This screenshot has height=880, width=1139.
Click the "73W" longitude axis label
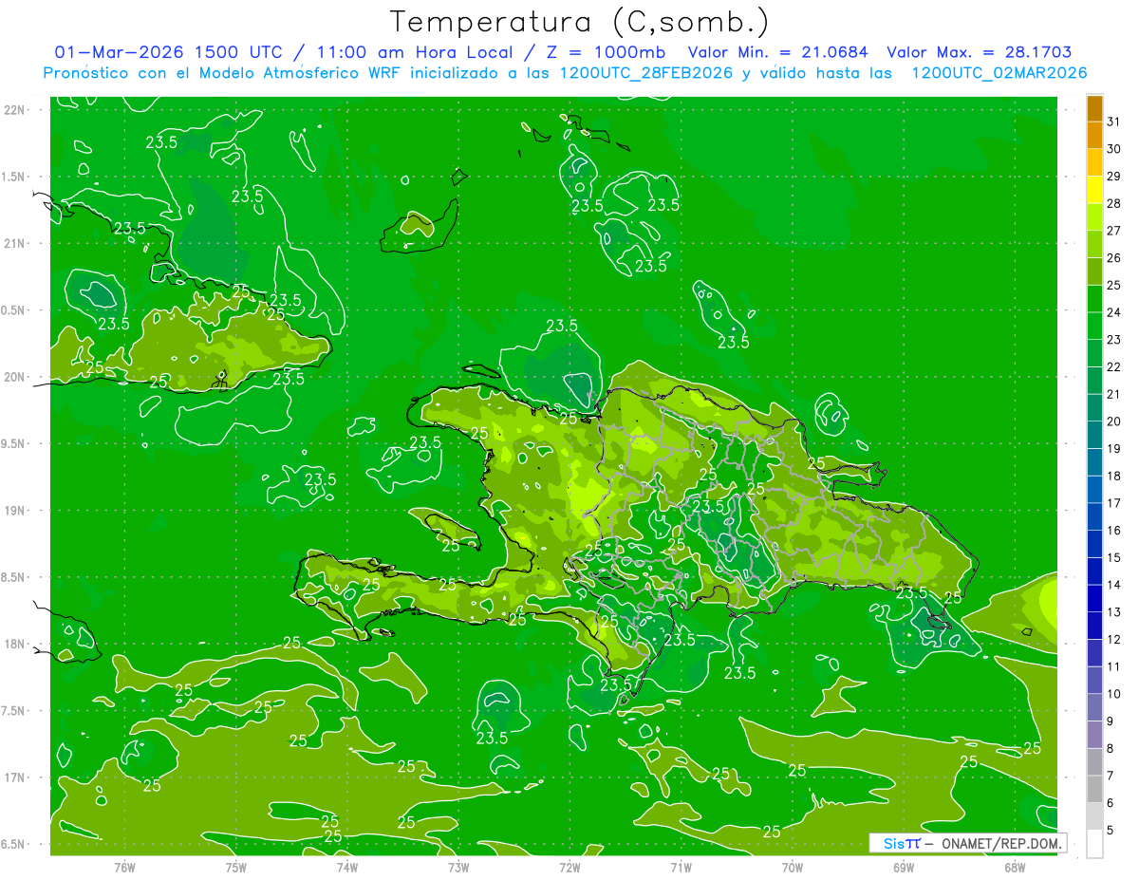click(x=458, y=868)
